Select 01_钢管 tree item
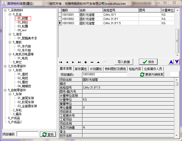 23,18
